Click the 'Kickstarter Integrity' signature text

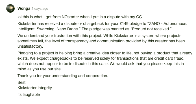(x=35, y=88)
